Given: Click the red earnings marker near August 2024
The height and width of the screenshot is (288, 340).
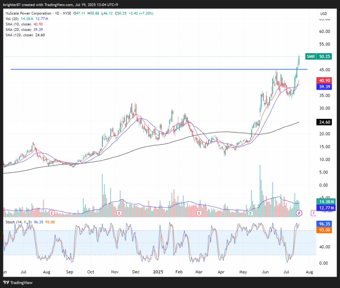Looking at the screenshot, I should coord(51,213).
